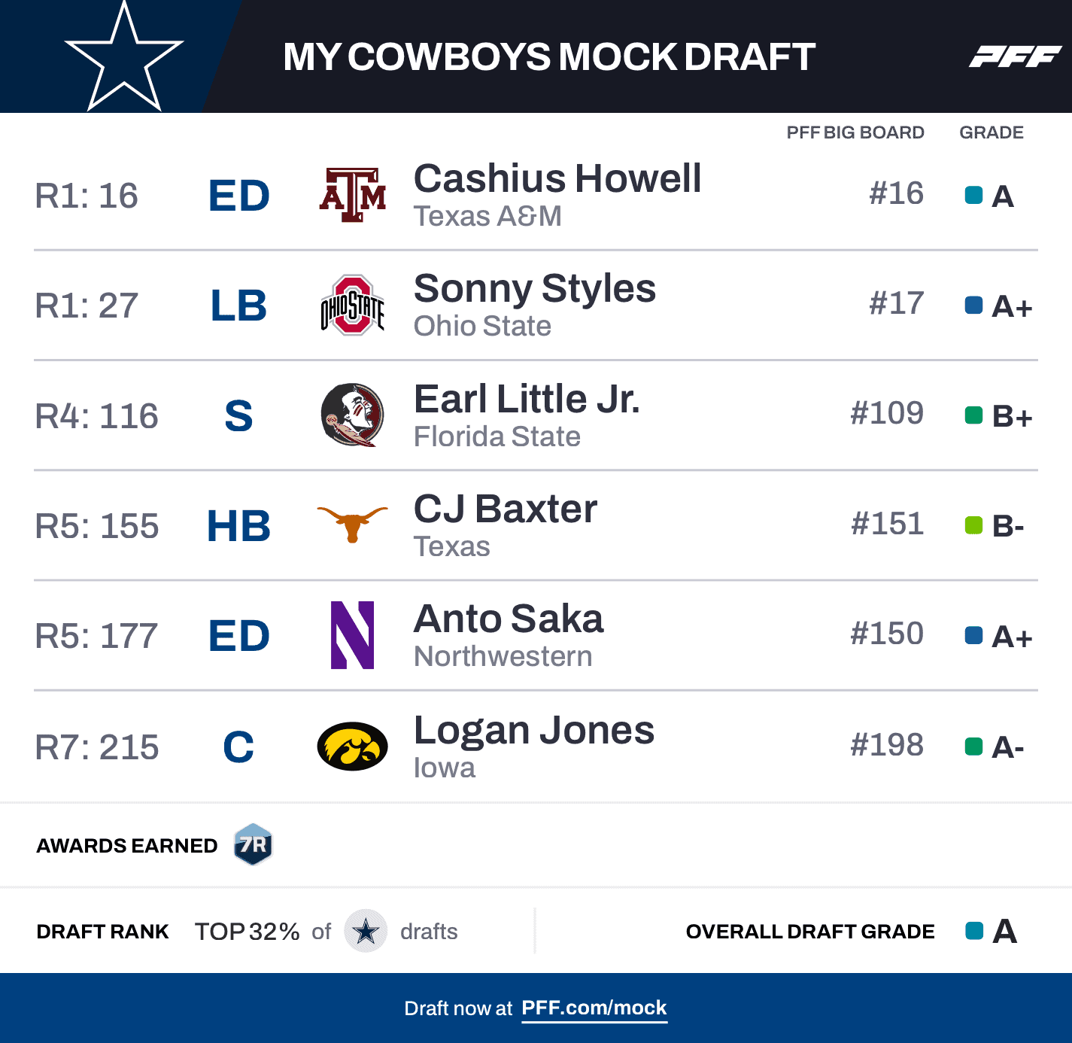This screenshot has height=1043, width=1072.
Task: Click the PFF Big Board column header
Action: tap(855, 132)
